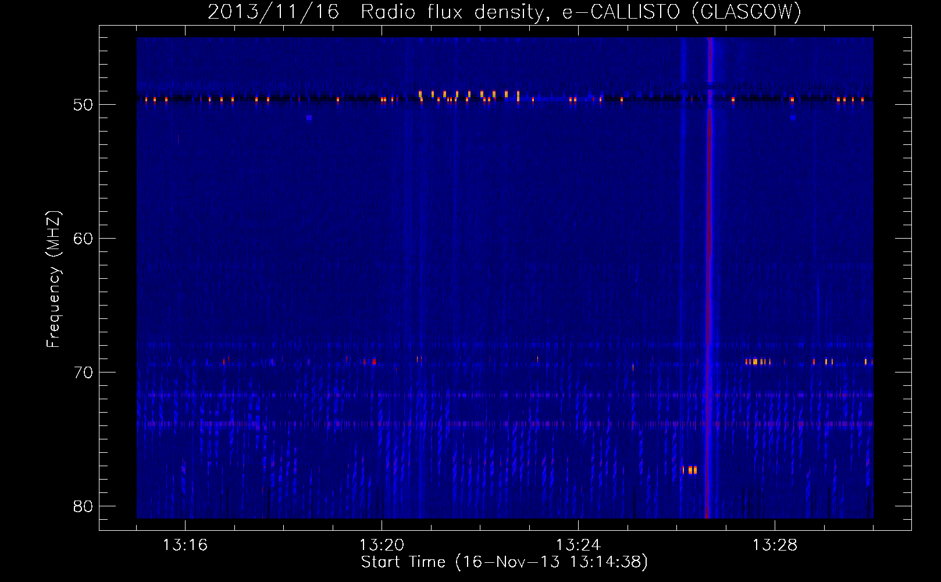The width and height of the screenshot is (941, 582).
Task: Click the 70 frequency tick label
Action: [84, 372]
